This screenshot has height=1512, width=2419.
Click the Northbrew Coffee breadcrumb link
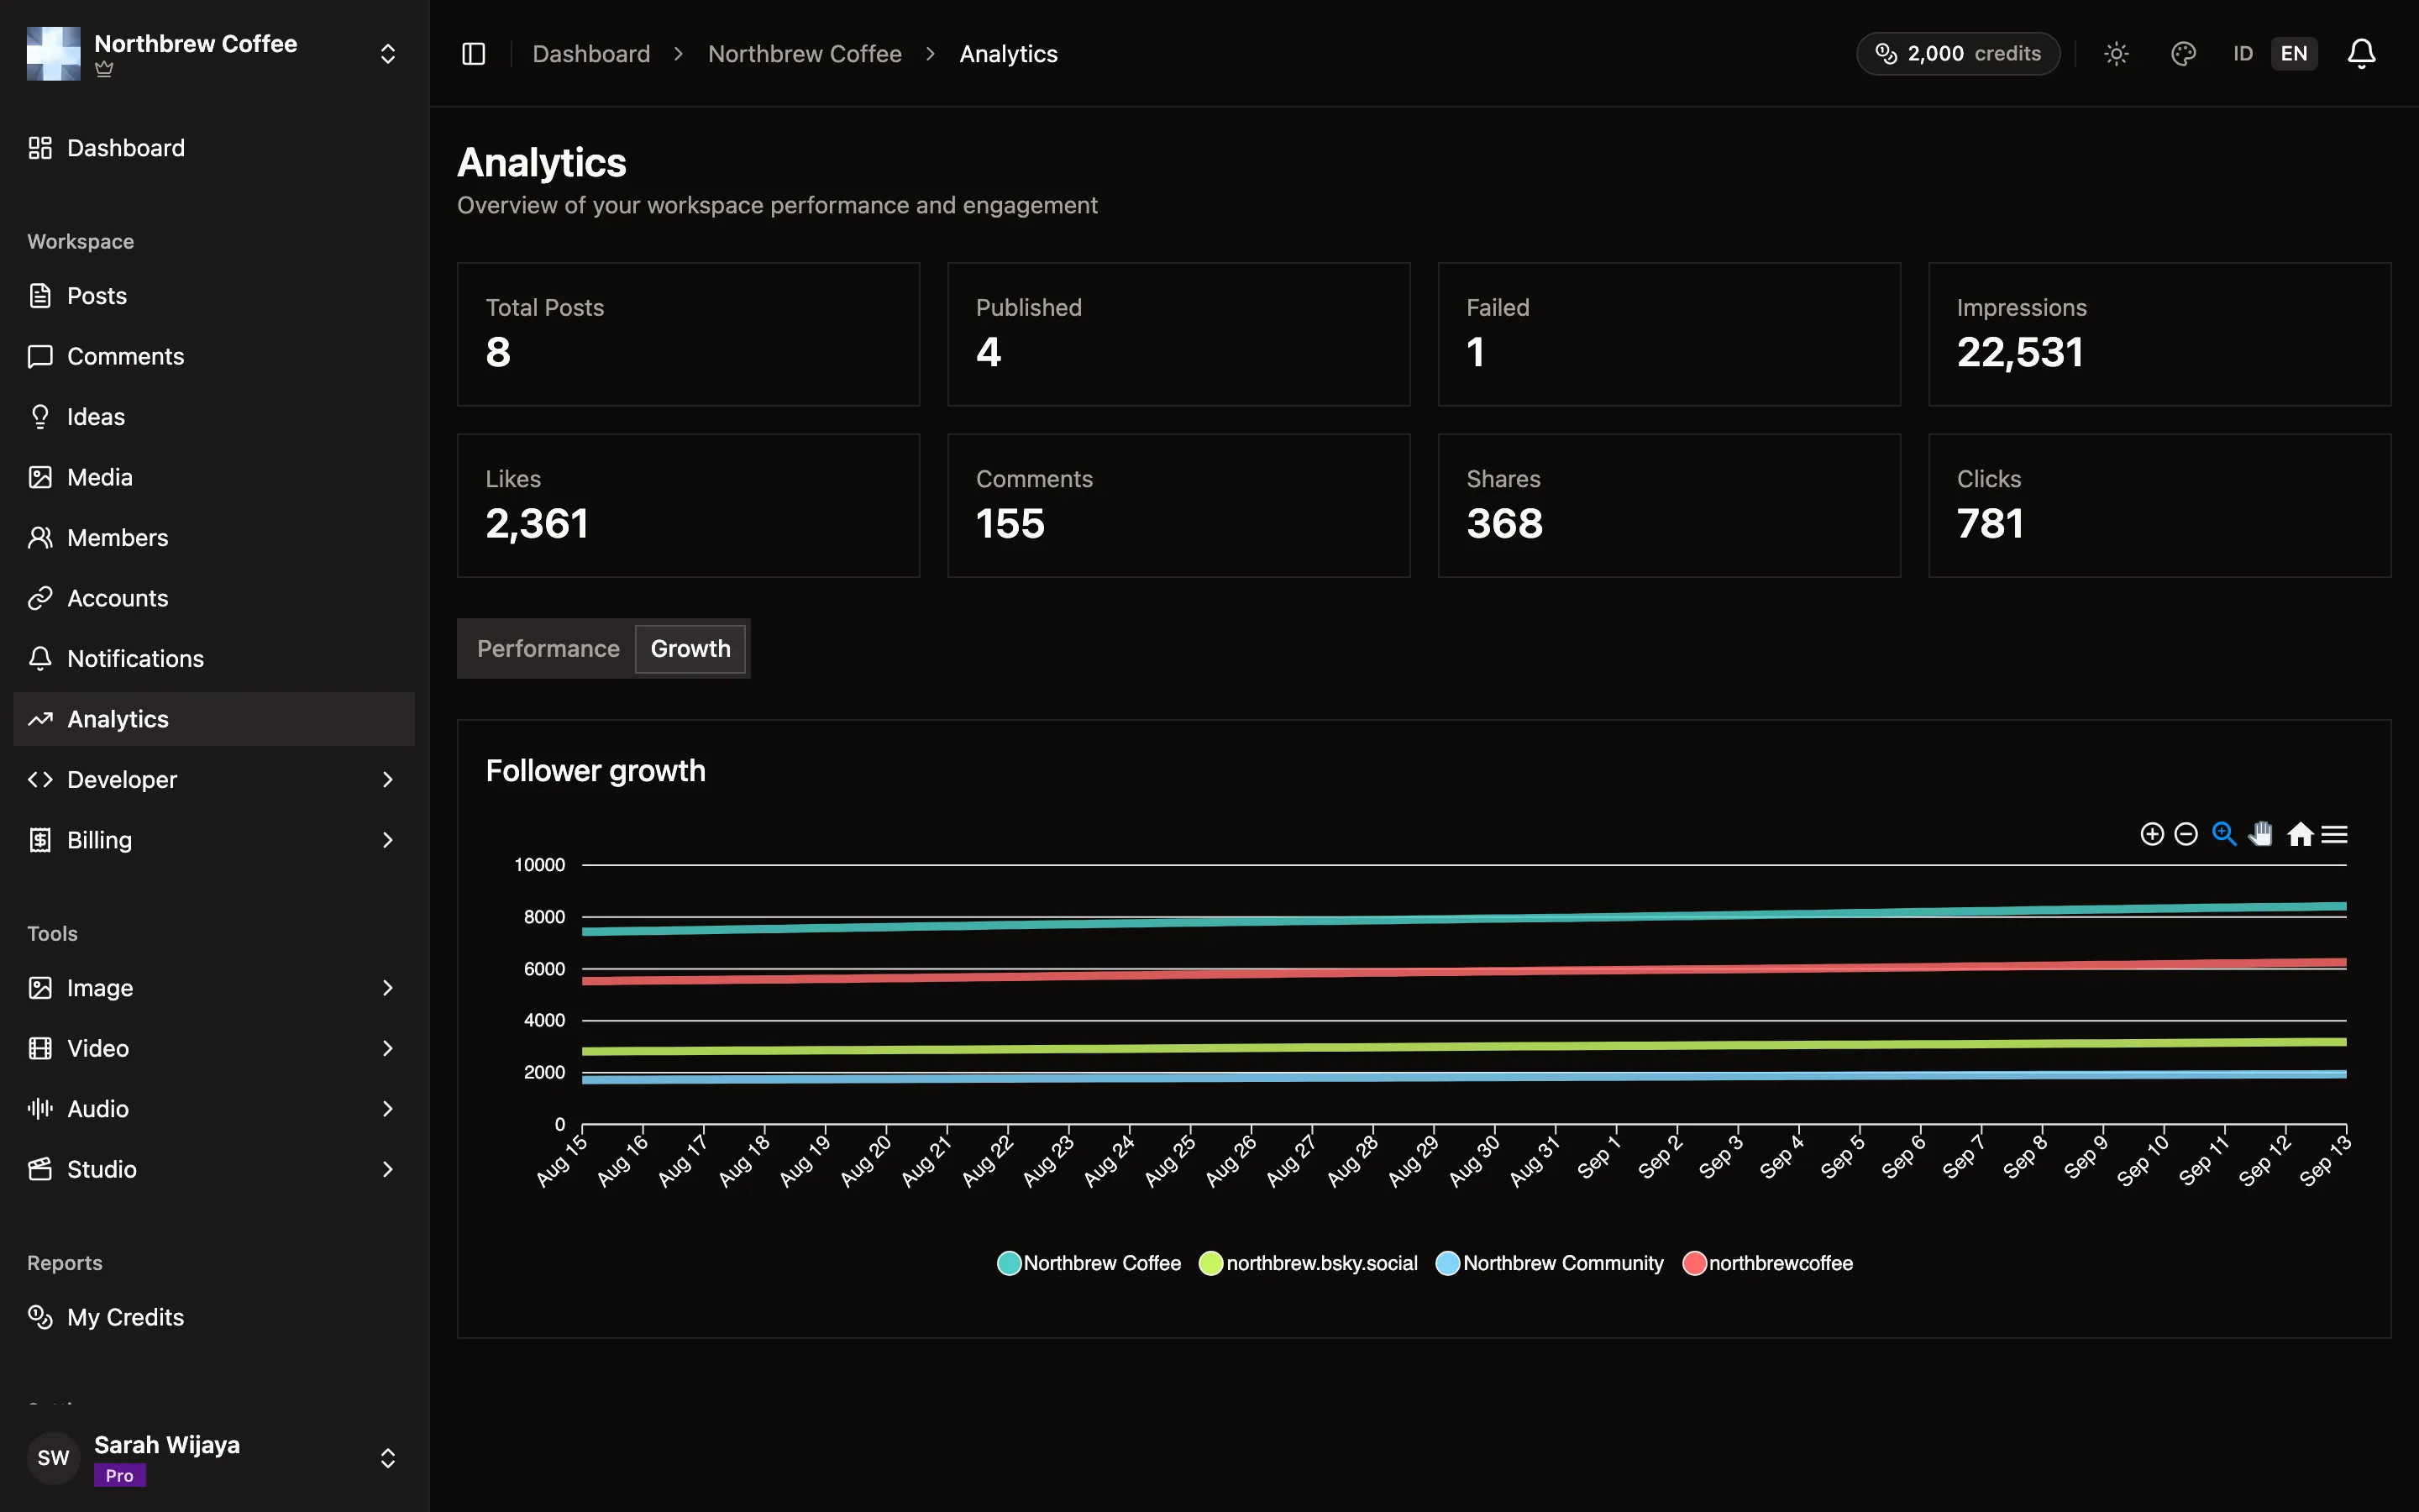805,54
